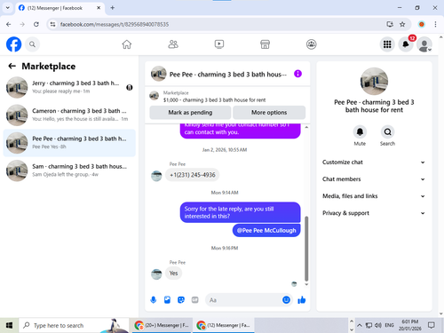Image resolution: width=444 pixels, height=333 pixels.
Task: Open the Facebook home logo
Action: (x=13, y=44)
